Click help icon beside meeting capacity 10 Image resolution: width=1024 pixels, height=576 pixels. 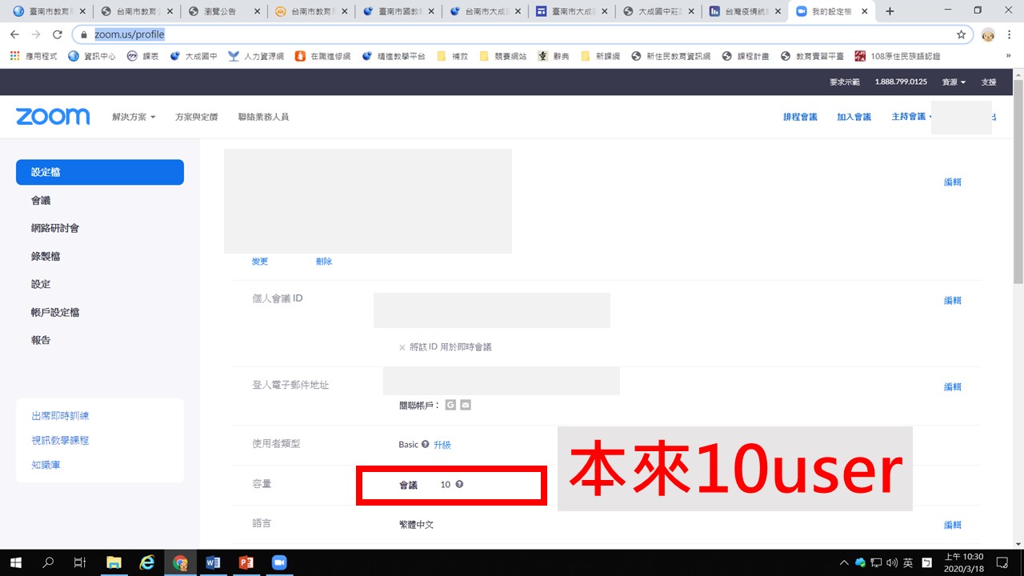(x=459, y=484)
